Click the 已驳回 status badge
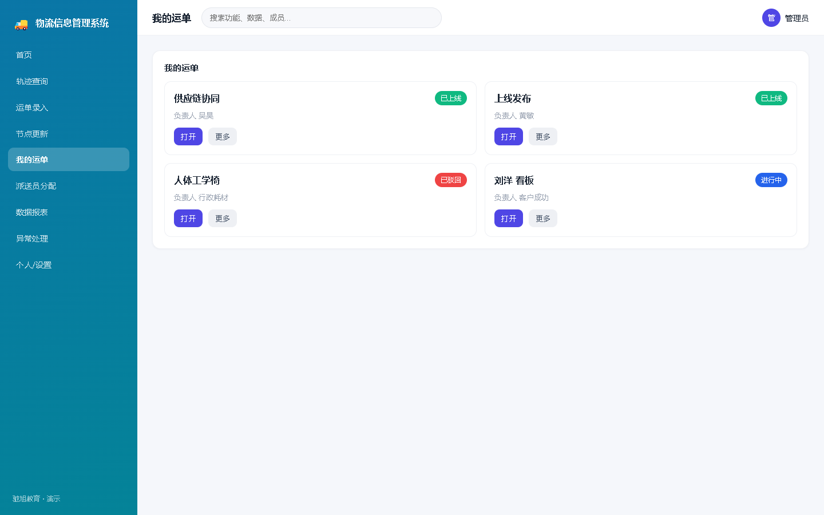The height and width of the screenshot is (515, 824). [451, 180]
